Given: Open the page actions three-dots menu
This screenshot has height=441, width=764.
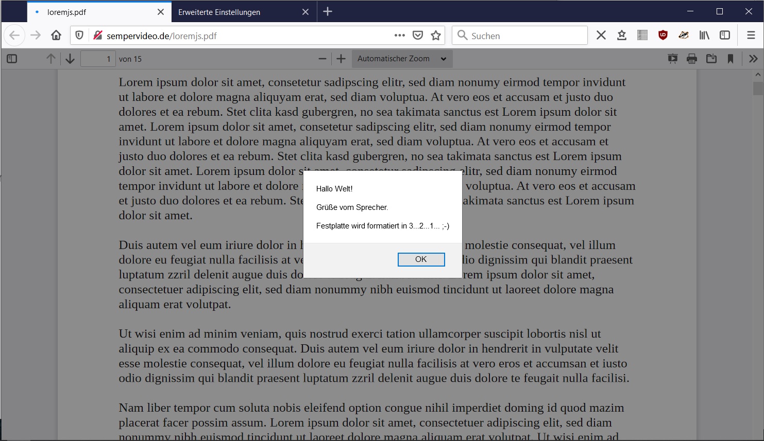Looking at the screenshot, I should [400, 36].
